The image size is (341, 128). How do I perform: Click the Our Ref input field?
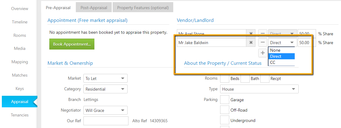tap(106, 121)
